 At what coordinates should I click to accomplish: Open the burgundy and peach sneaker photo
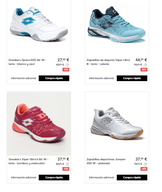click(x=39, y=124)
